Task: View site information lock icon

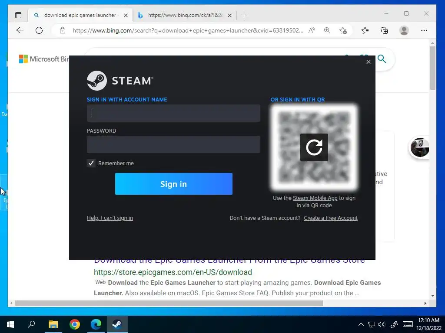Action: (x=63, y=30)
